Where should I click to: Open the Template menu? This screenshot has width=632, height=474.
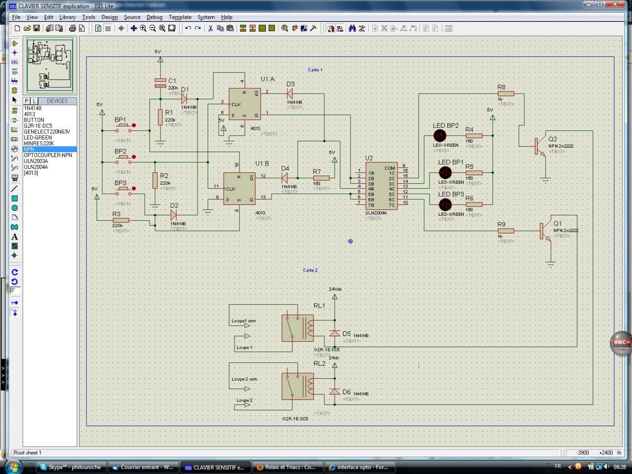(180, 17)
